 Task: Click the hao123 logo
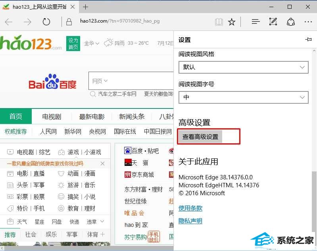(31, 43)
